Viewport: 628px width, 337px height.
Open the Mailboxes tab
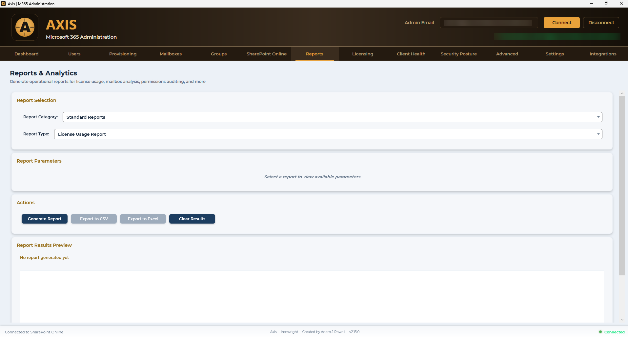click(171, 54)
